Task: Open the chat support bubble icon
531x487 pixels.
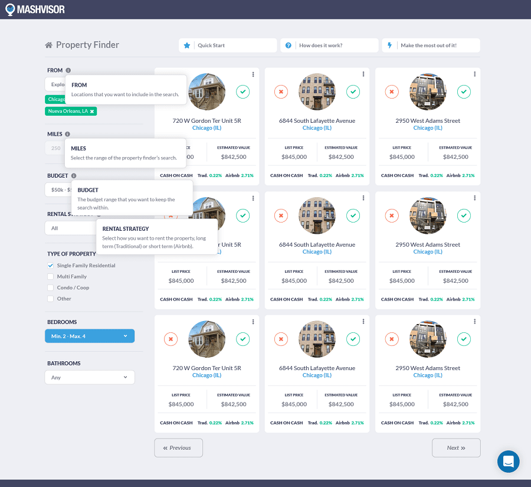Action: coord(508,461)
